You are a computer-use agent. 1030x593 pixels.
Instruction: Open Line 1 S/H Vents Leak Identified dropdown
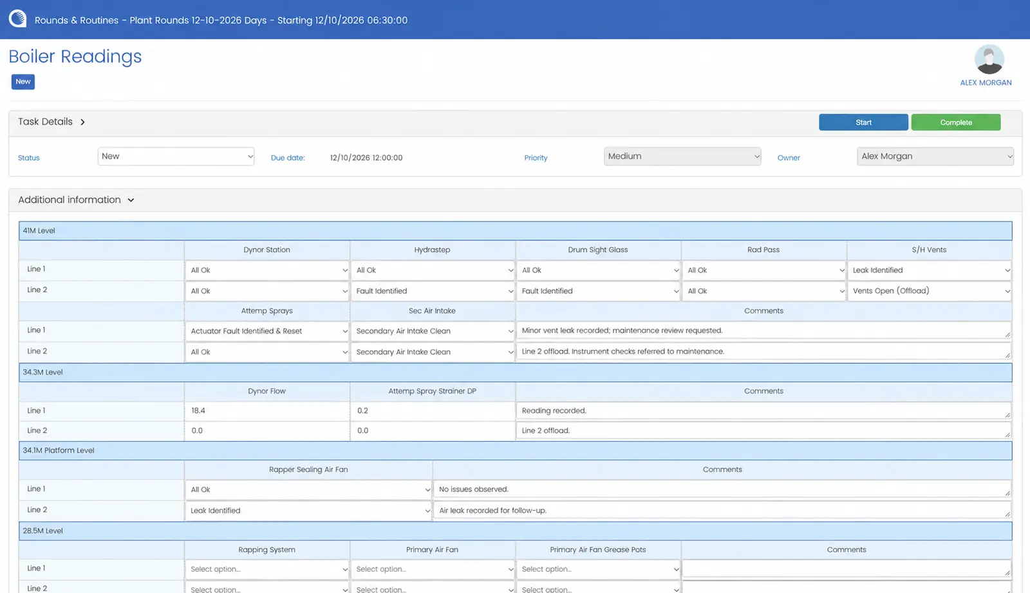point(930,270)
